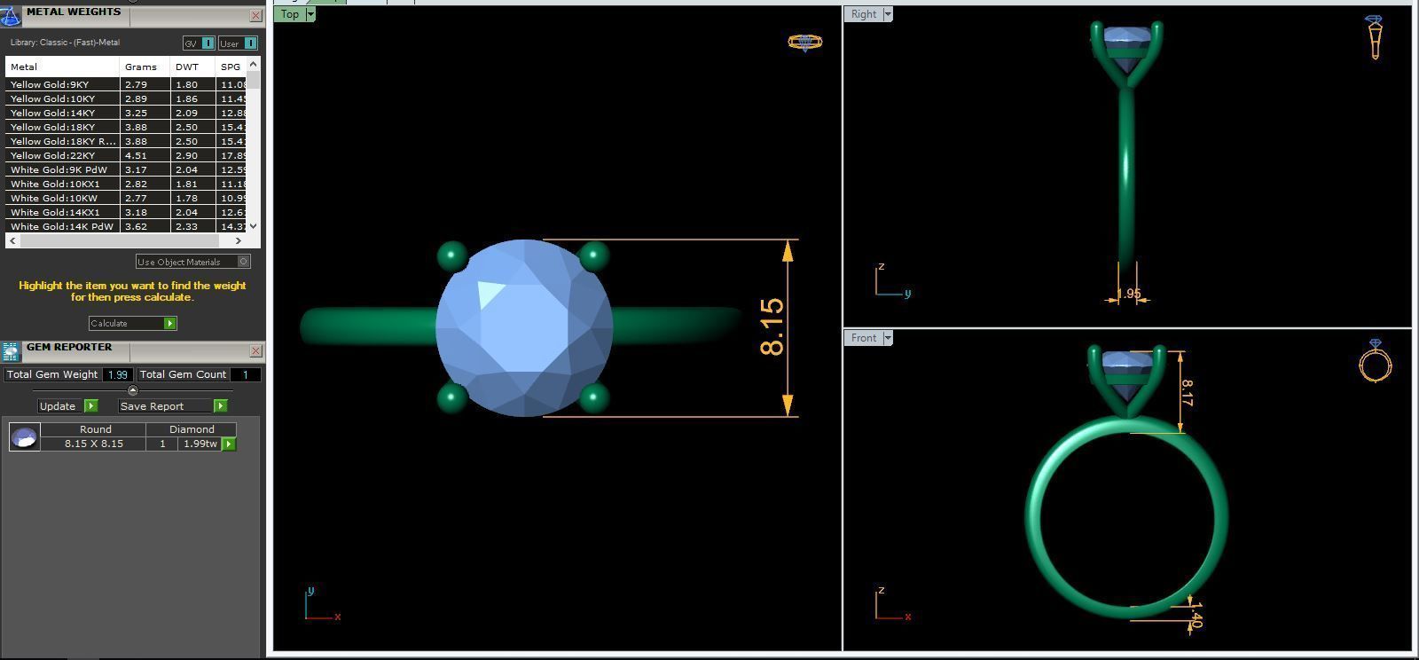This screenshot has width=1419, height=660.
Task: Collapse the Gem Reporter summary with the up arrow
Action: click(x=133, y=390)
